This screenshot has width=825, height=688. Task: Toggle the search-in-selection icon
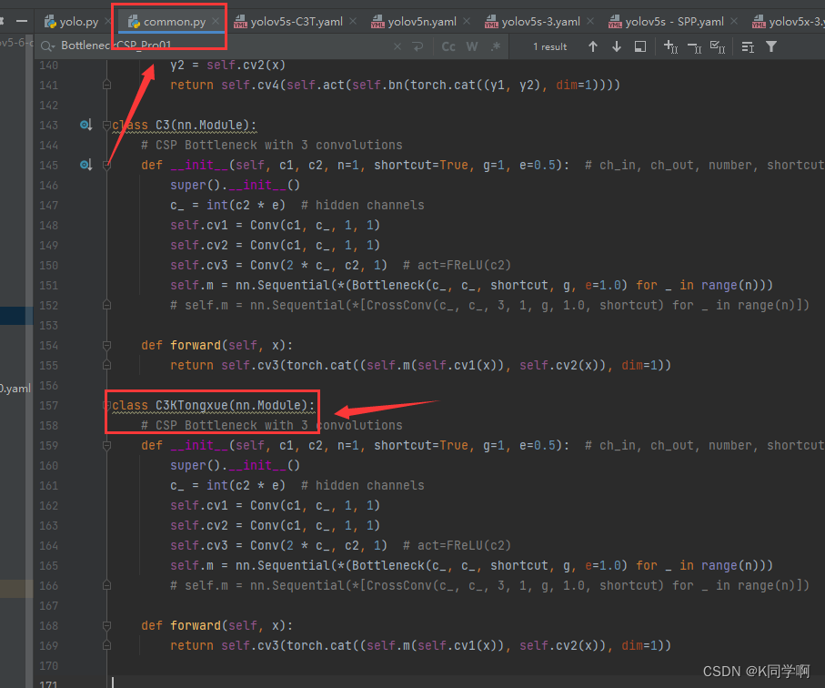click(640, 46)
